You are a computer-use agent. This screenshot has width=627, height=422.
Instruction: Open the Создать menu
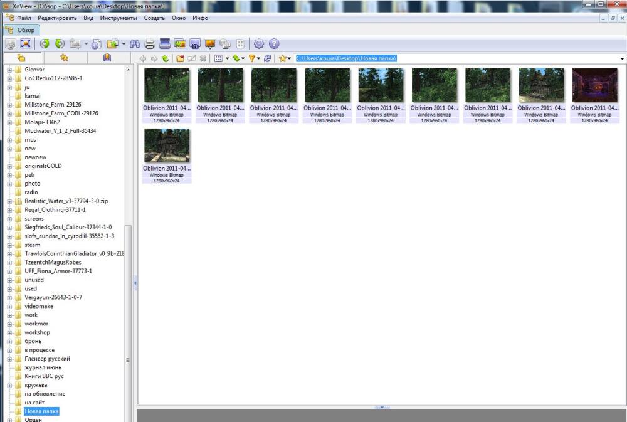[x=154, y=18]
